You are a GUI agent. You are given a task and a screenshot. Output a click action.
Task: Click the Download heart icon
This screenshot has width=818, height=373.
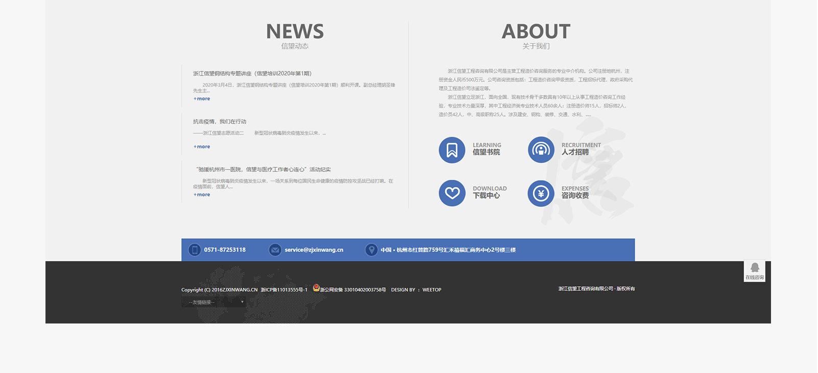(452, 193)
